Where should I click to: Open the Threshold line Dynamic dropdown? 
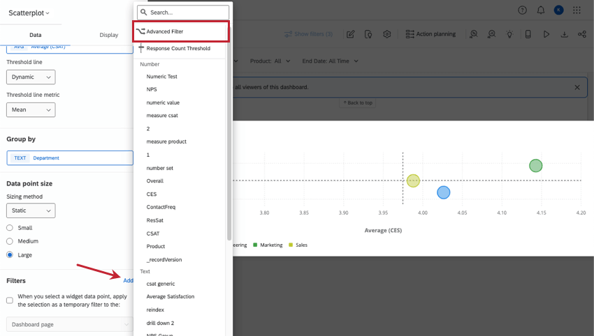tap(31, 77)
